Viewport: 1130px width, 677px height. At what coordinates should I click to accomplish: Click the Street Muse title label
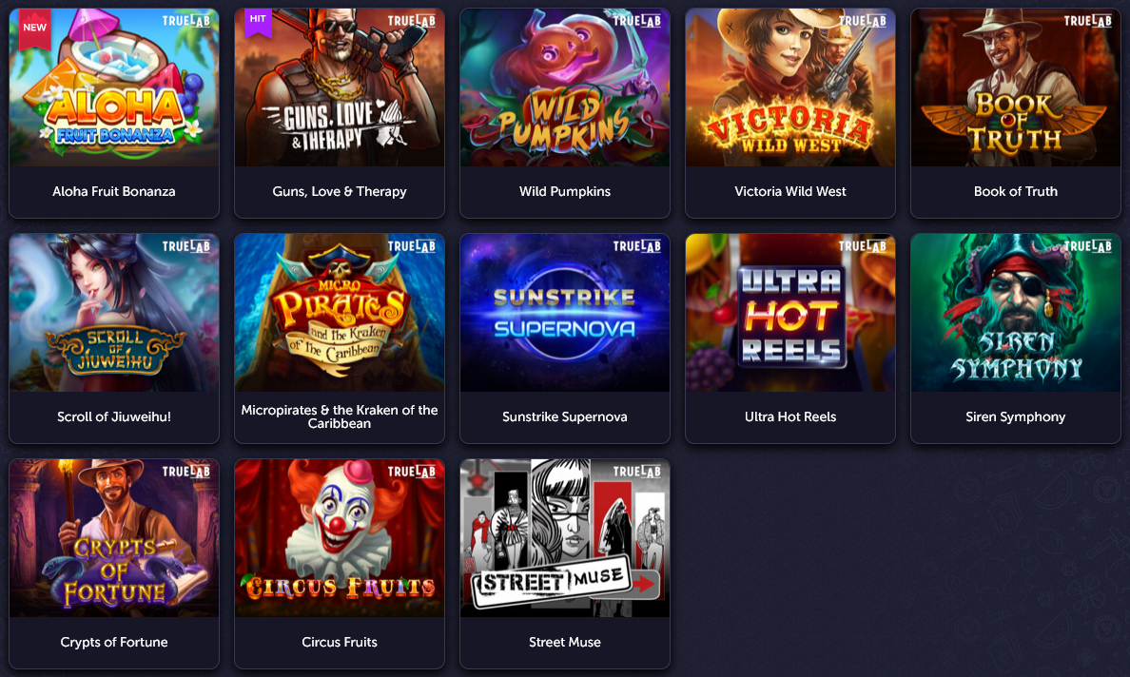tap(565, 643)
